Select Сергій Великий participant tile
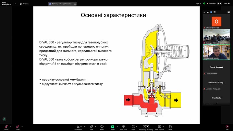Screen dimensions: 233x131 click(216, 67)
